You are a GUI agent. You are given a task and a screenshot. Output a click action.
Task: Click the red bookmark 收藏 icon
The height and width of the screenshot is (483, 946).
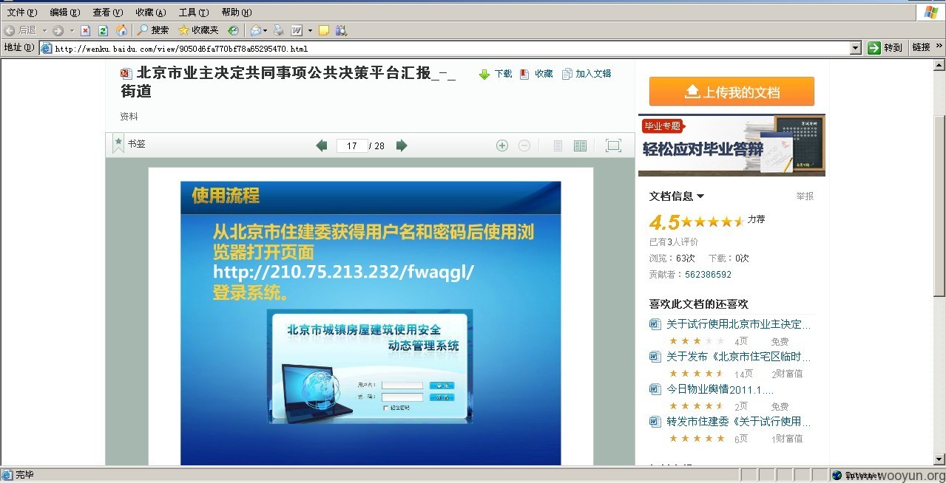524,74
